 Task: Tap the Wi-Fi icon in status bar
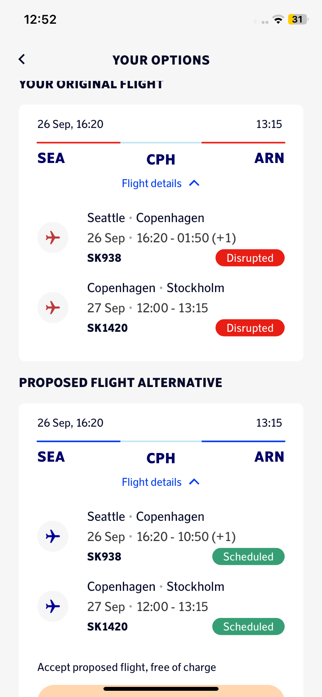click(x=278, y=19)
